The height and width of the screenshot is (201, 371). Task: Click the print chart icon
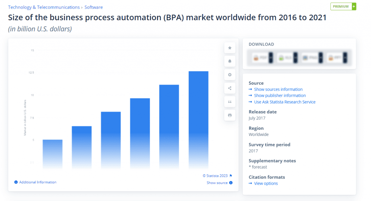coord(230,115)
